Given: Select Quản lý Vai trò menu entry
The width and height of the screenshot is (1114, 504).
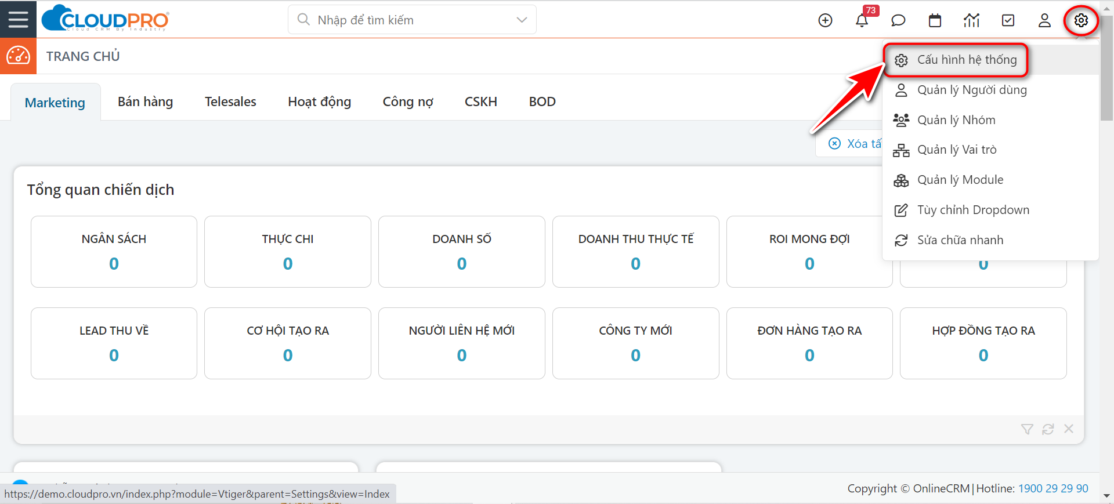Looking at the screenshot, I should point(990,150).
